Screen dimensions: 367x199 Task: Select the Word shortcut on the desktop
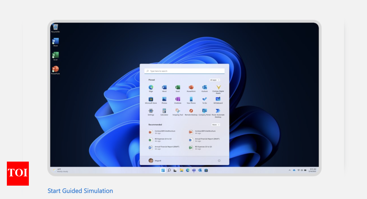tap(56, 42)
